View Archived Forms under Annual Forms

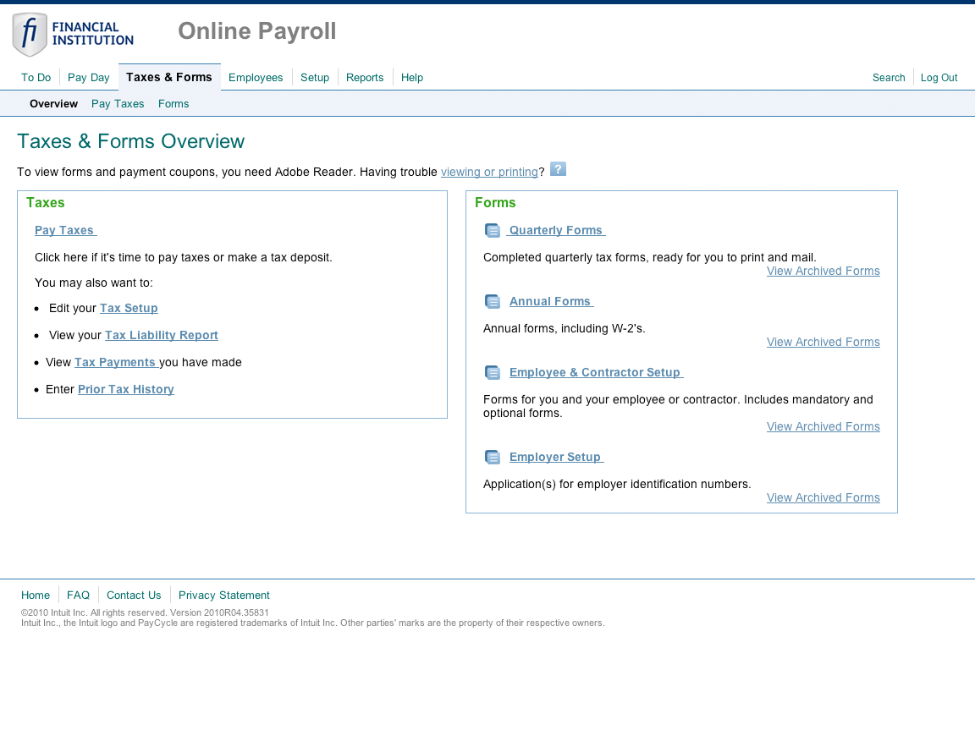(x=823, y=342)
